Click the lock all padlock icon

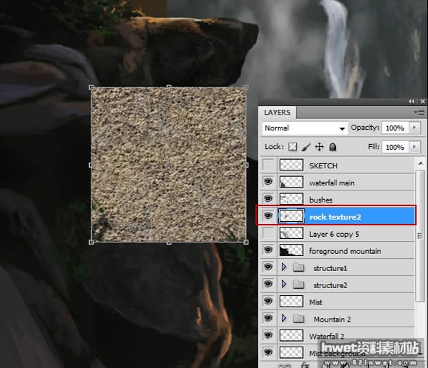[332, 147]
